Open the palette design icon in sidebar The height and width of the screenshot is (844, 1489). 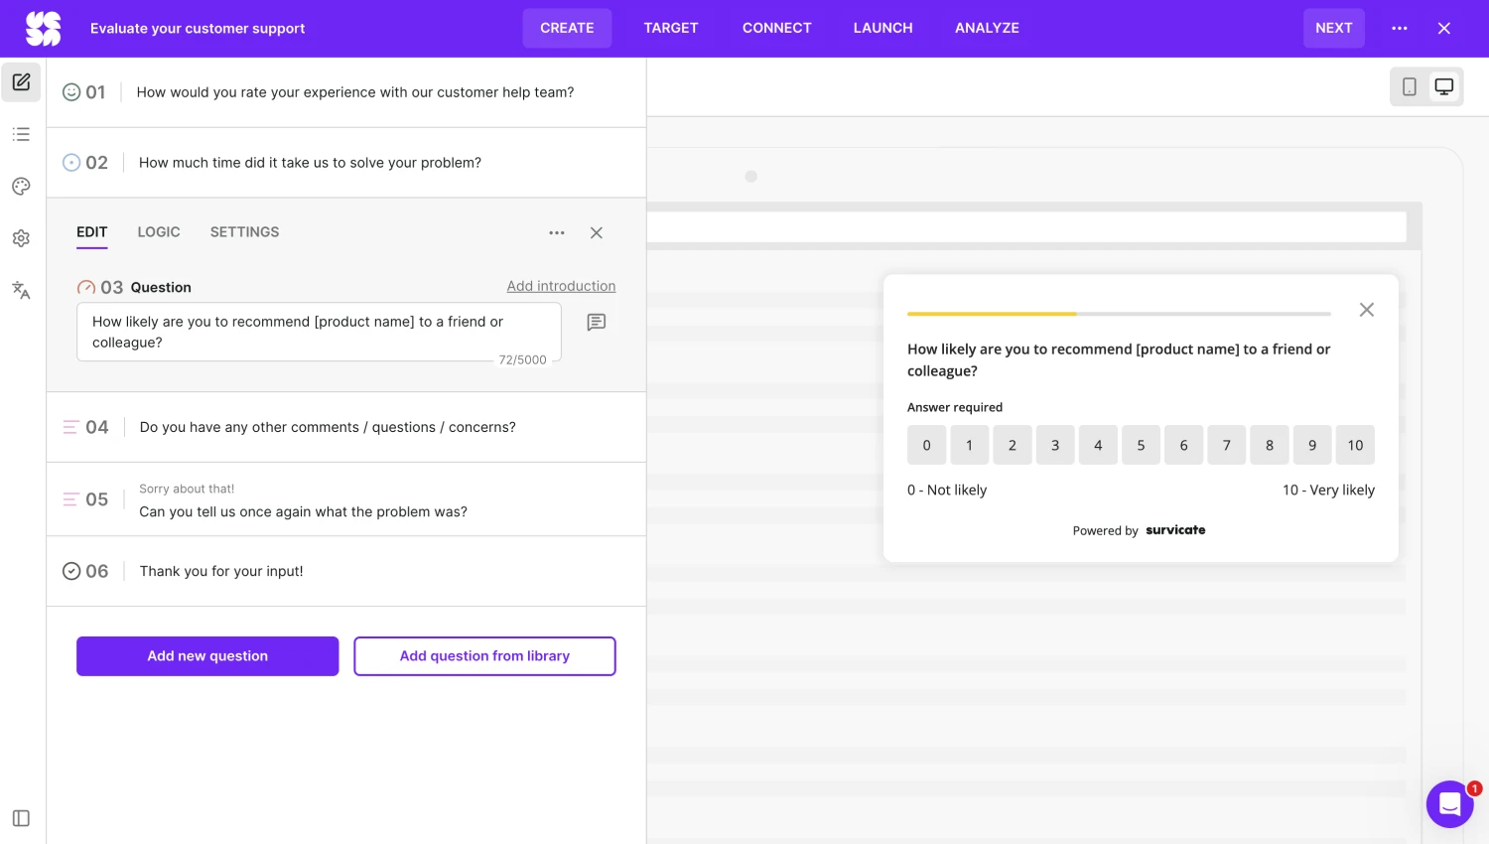21,187
